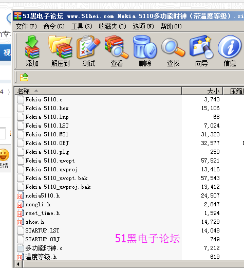Click the WinRAR title bar app icon

tap(17, 16)
